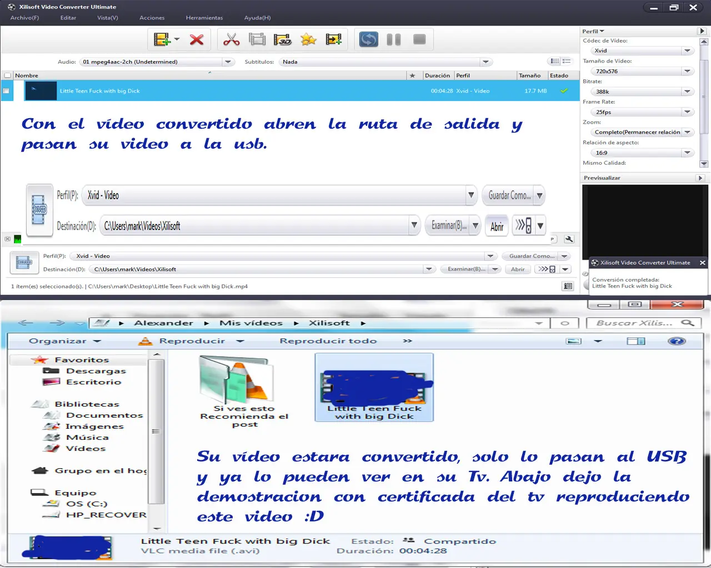
Task: Click Mis vídeos in the Explorer breadcrumb
Action: (x=251, y=323)
